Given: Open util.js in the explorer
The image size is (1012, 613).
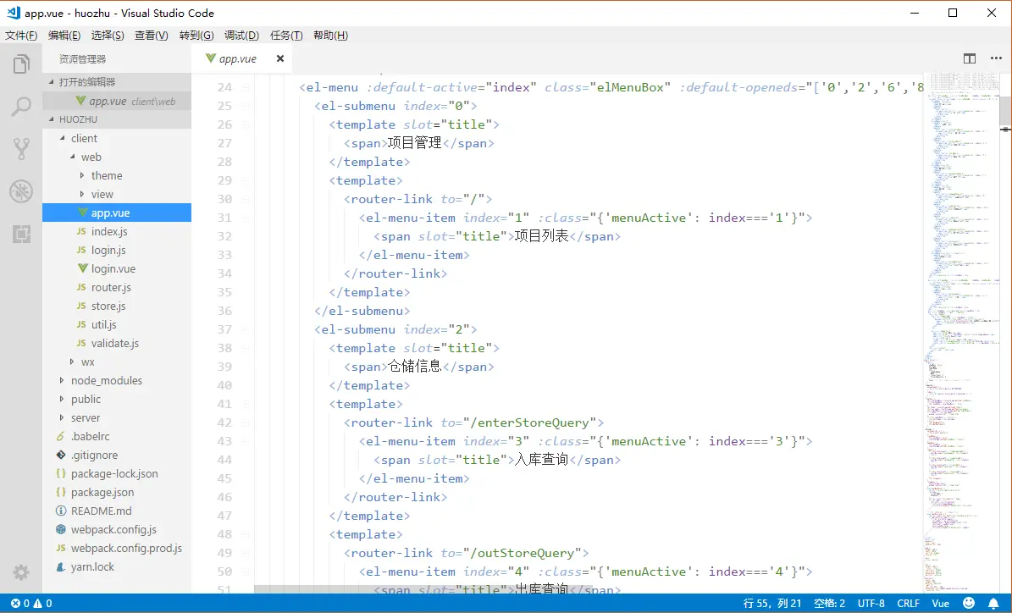Looking at the screenshot, I should pyautogui.click(x=117, y=324).
